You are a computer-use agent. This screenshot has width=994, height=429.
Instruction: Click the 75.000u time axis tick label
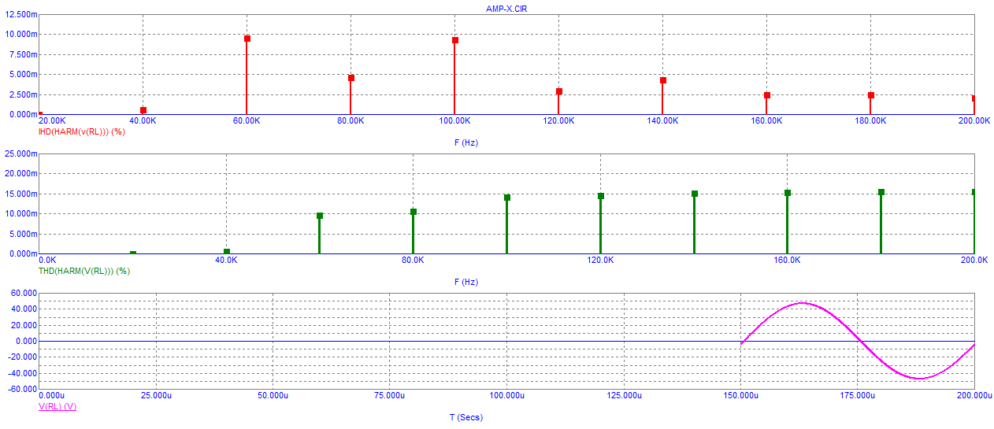coord(390,396)
